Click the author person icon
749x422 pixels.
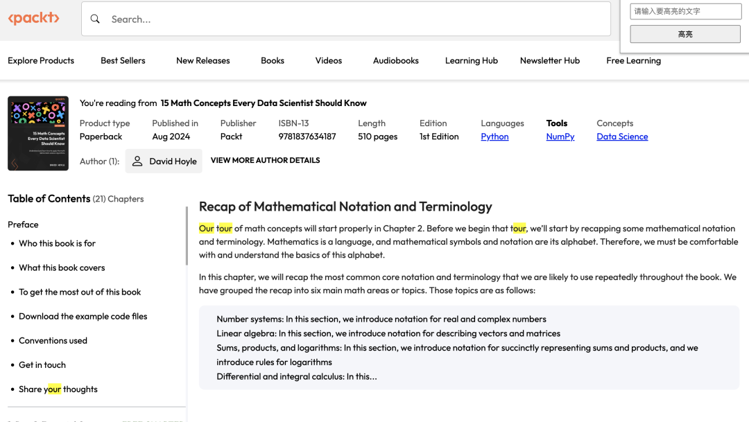tap(137, 161)
